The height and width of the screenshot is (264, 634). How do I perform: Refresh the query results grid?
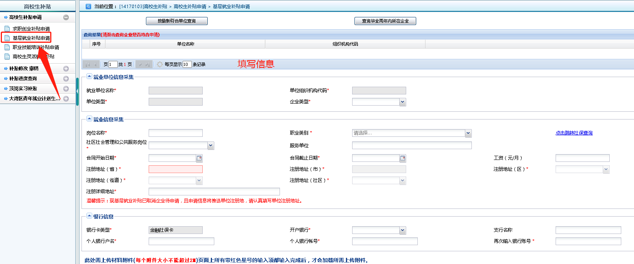(160, 64)
